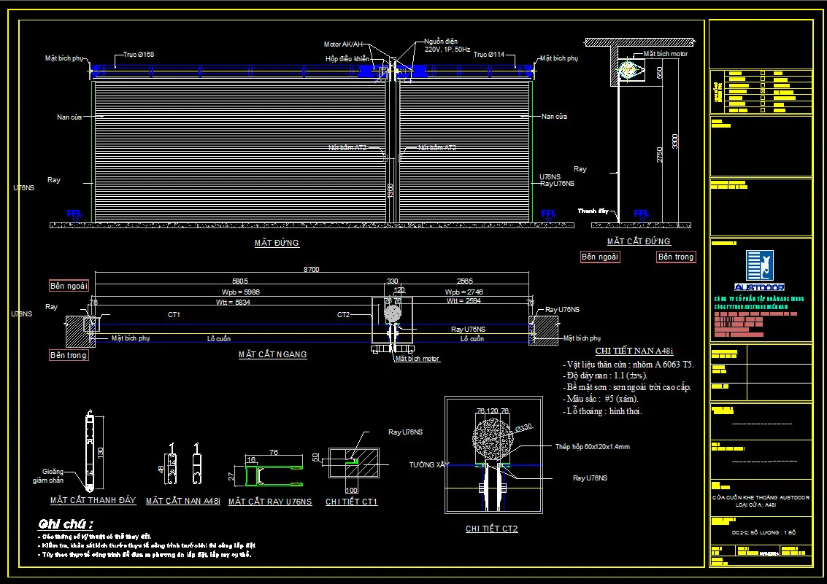Select the '3300' height dimension

click(x=674, y=141)
